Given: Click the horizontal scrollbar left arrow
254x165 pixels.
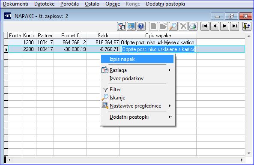Looking at the screenshot, I should coord(9,160).
